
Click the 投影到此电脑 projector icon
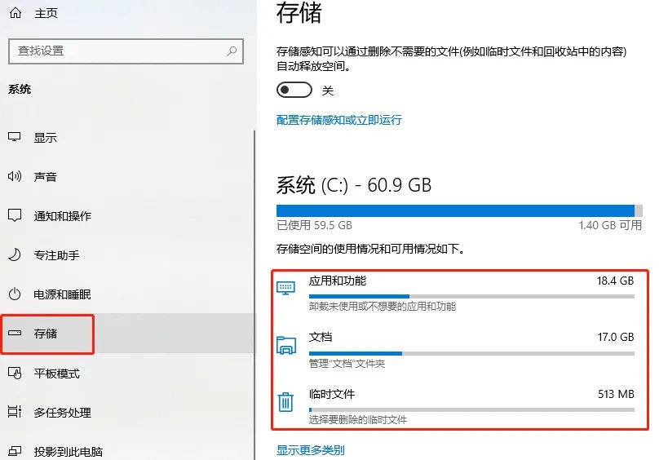[x=15, y=451]
